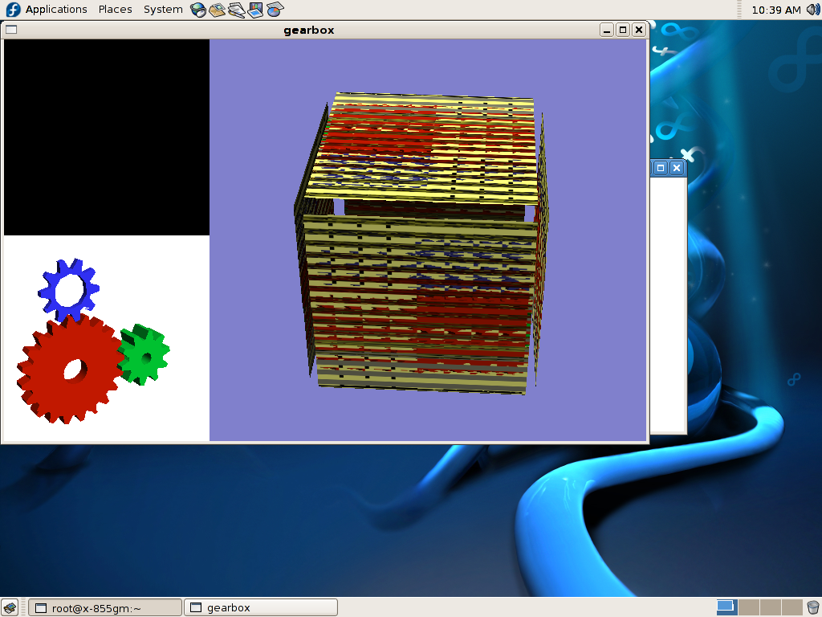
Task: Open the Trash applet
Action: pos(812,607)
